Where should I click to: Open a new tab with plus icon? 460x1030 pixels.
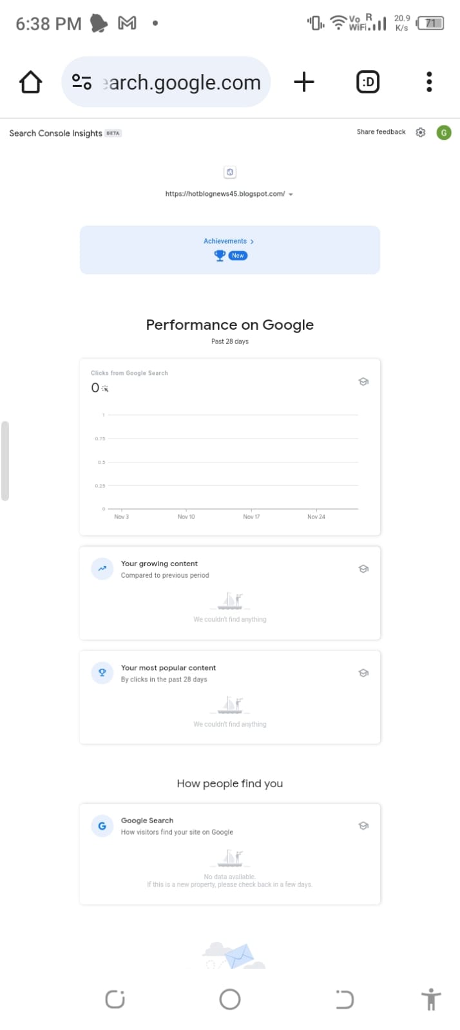[x=304, y=82]
